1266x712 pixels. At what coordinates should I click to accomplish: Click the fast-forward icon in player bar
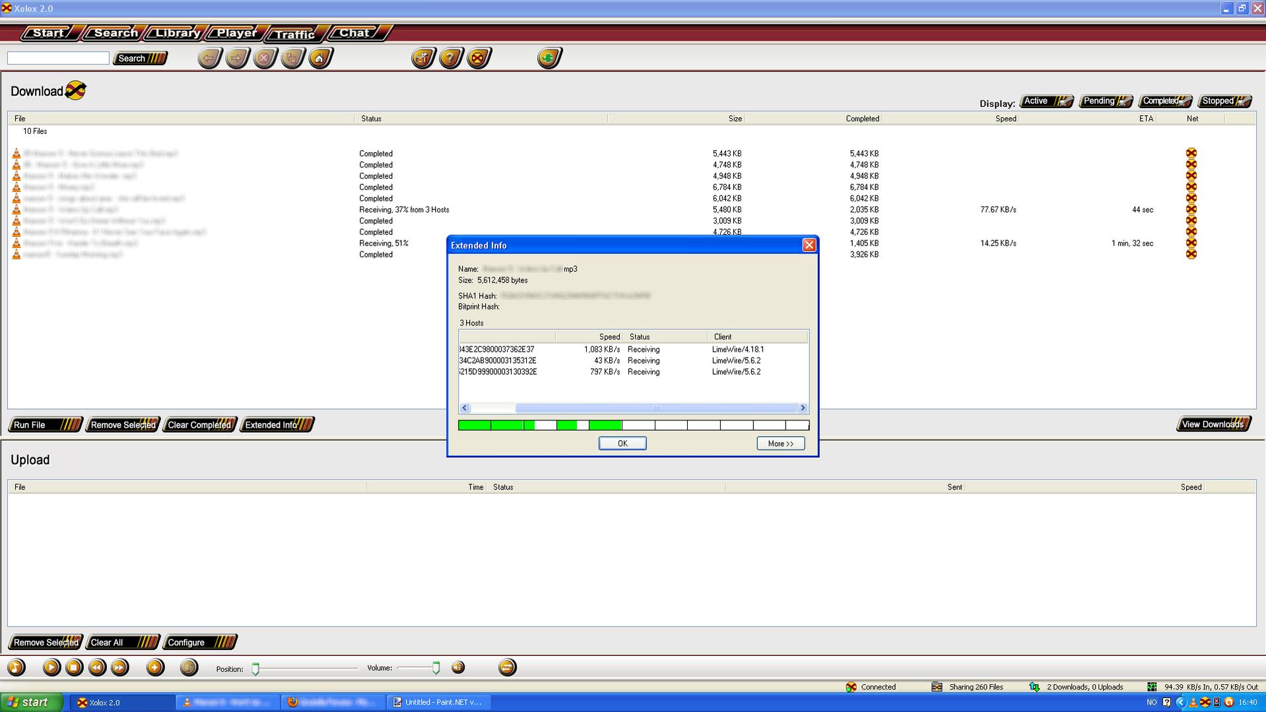[x=119, y=668]
